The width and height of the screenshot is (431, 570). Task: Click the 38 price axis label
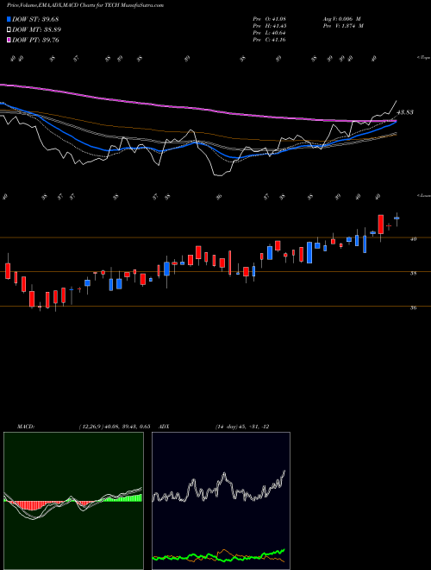413,274
